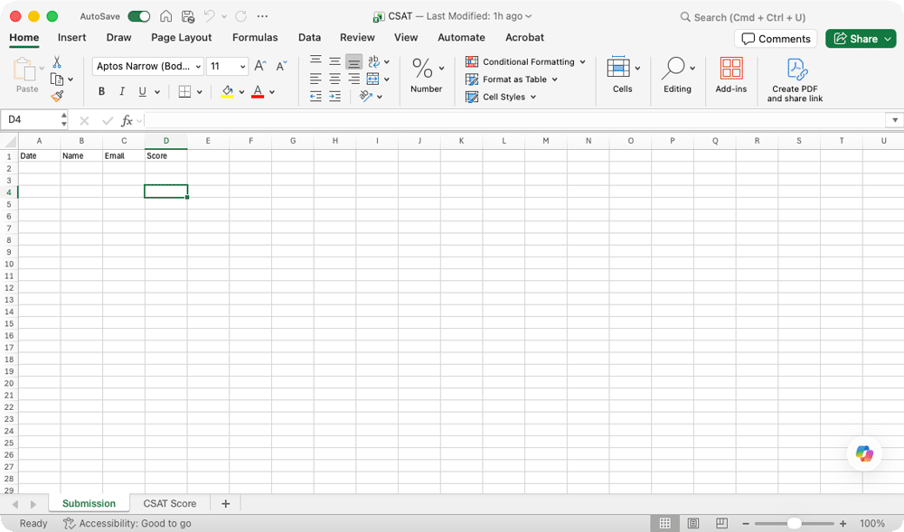Decrease indent
Screen dimensions: 904x532
[315, 96]
